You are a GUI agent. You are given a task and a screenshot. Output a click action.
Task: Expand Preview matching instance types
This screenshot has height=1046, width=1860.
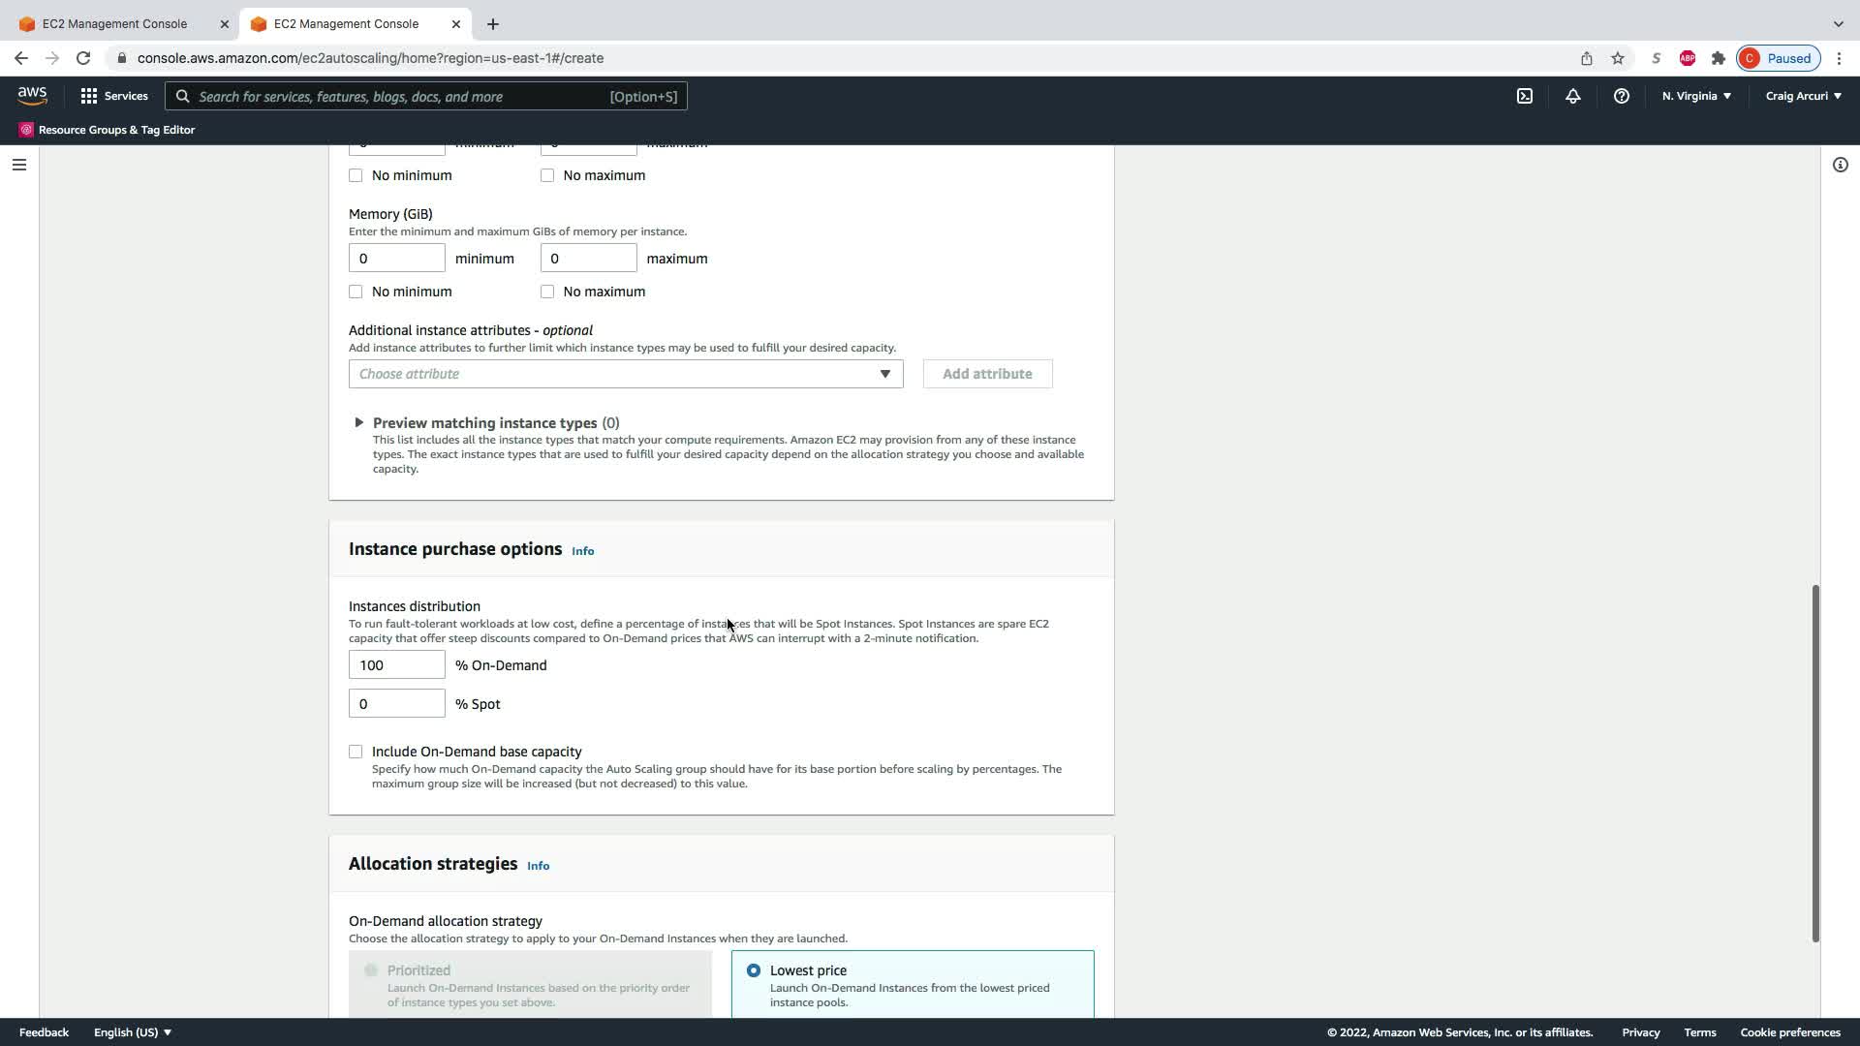(x=358, y=423)
